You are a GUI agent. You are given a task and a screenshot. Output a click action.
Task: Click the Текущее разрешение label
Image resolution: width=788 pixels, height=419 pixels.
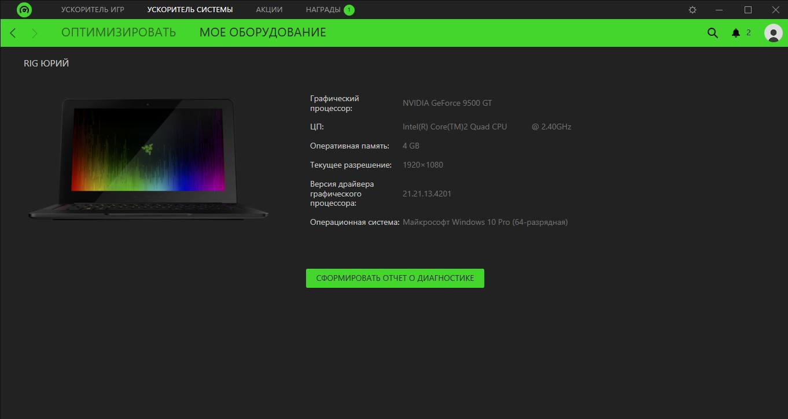(x=351, y=165)
